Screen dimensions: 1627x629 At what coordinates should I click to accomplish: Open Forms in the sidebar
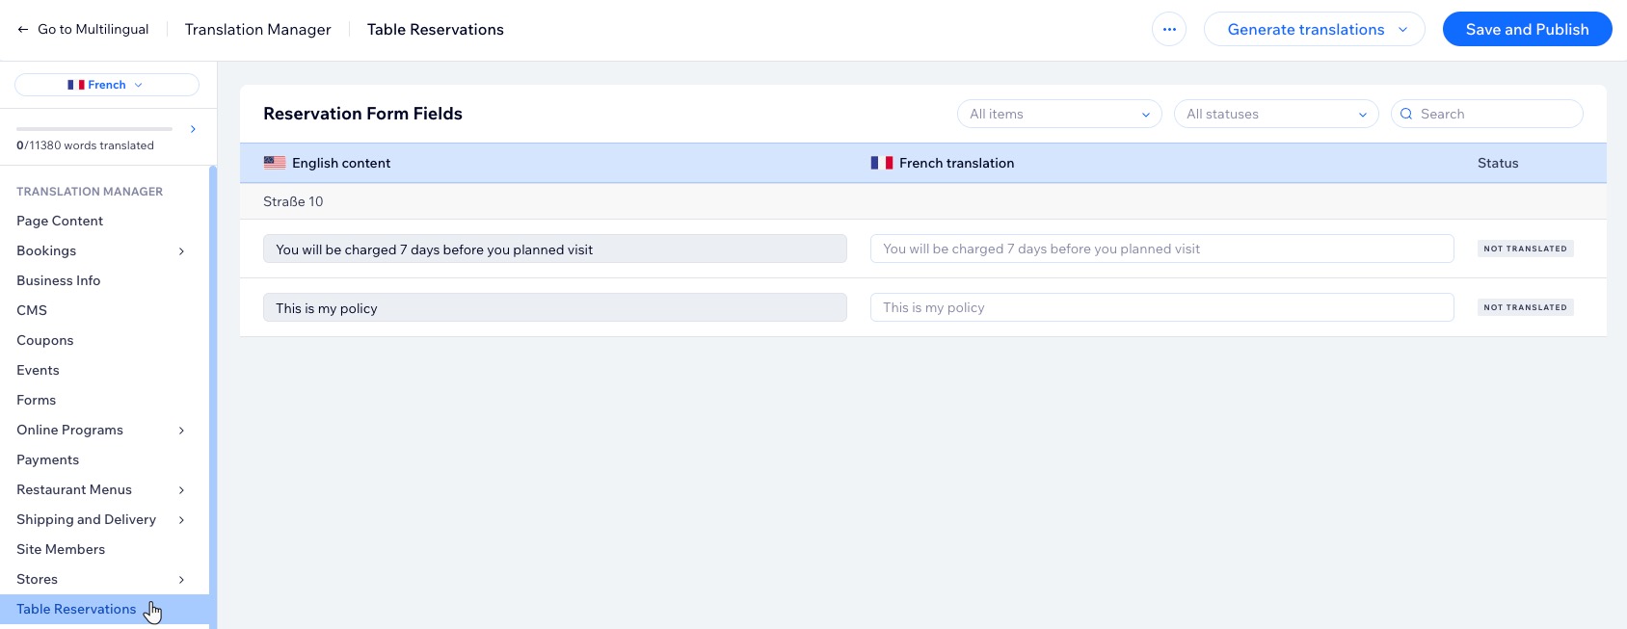pyautogui.click(x=36, y=400)
